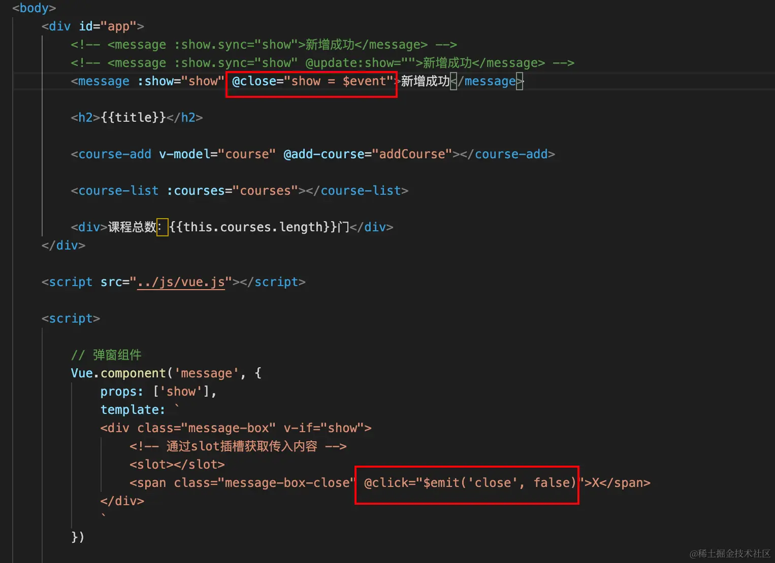Click the h2 {{title}} line

click(137, 118)
